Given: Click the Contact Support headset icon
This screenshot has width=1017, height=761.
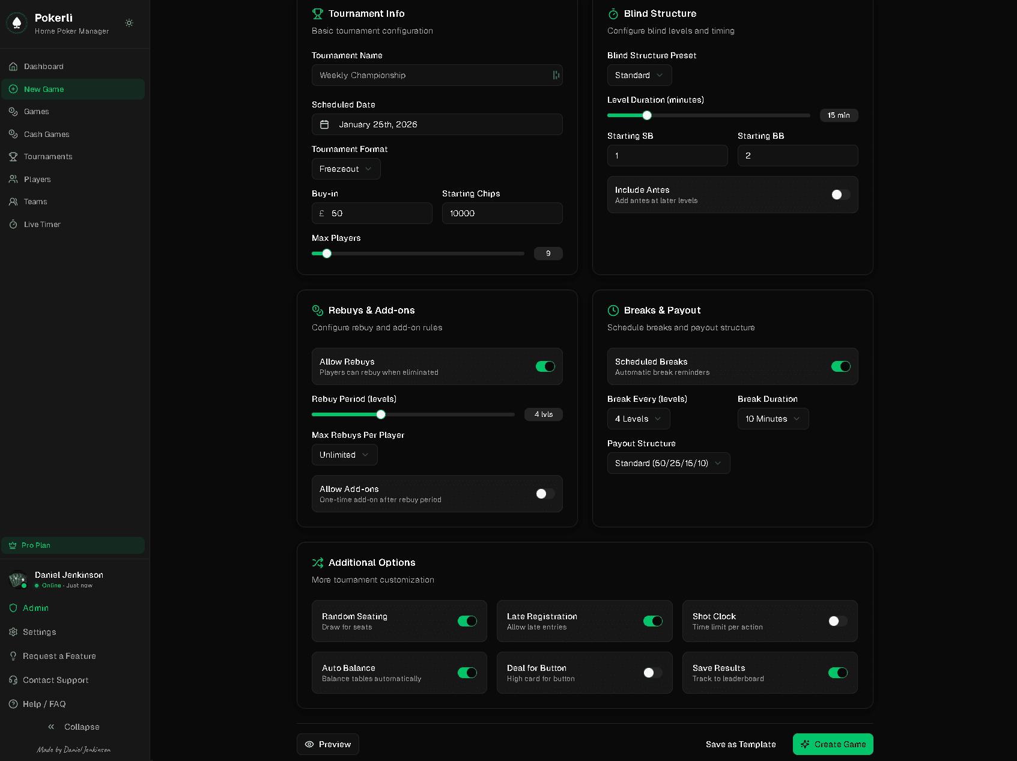Looking at the screenshot, I should pyautogui.click(x=13, y=680).
